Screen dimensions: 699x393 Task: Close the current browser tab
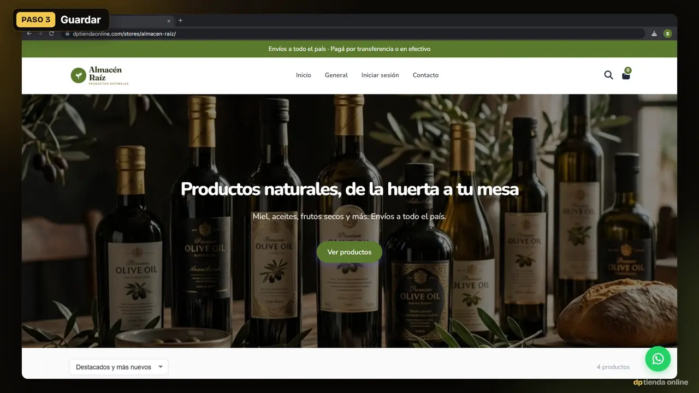169,21
